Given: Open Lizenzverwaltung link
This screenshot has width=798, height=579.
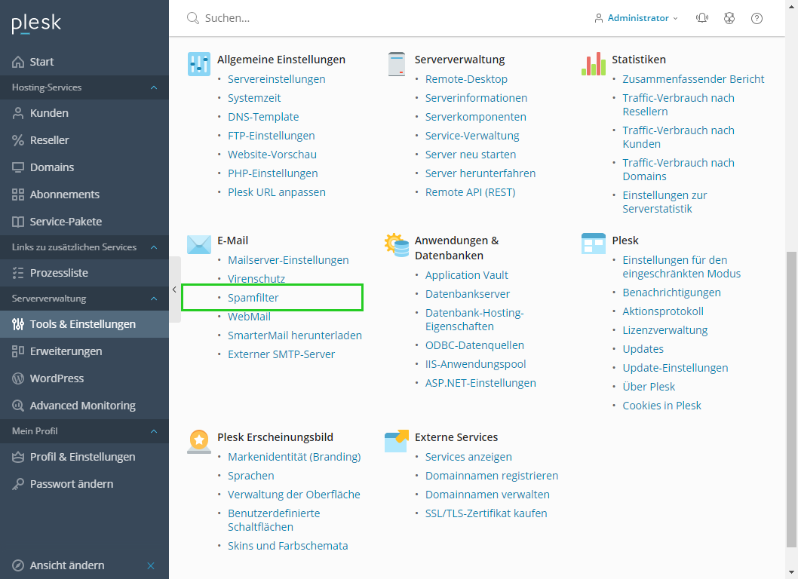Looking at the screenshot, I should (665, 330).
